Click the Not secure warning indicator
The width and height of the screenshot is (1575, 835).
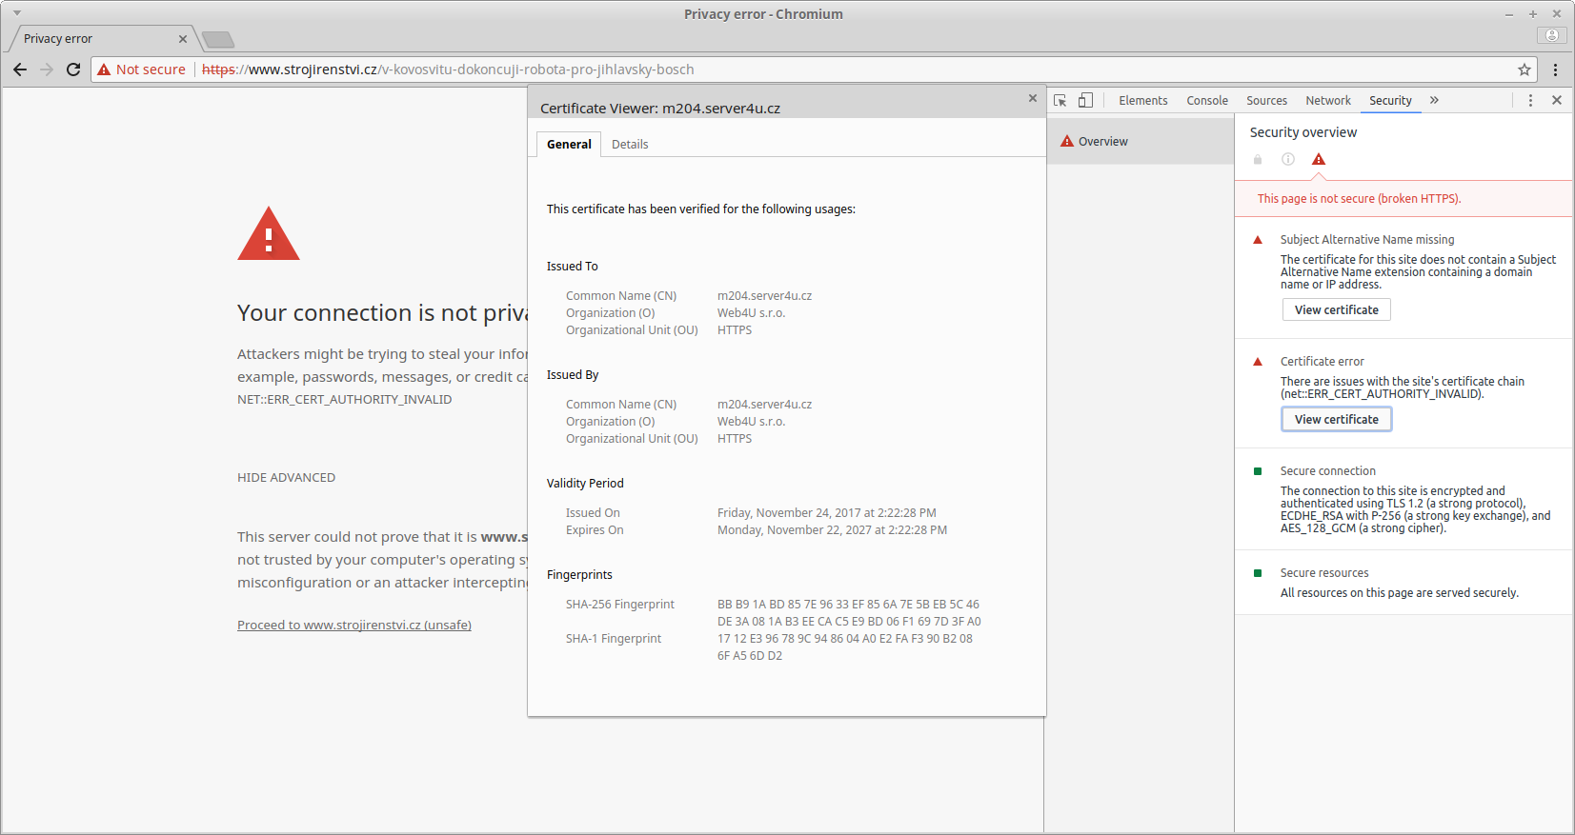pyautogui.click(x=142, y=70)
